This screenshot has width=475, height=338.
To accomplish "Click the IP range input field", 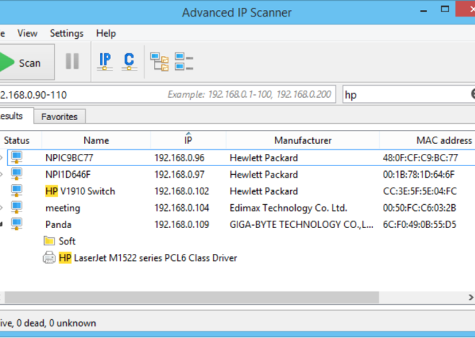I will click(x=167, y=94).
